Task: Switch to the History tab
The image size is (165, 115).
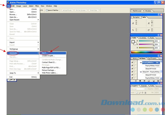Action: click(x=135, y=58)
